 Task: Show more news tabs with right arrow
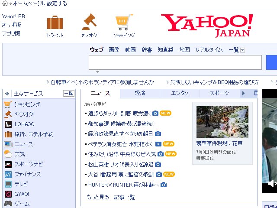[x=243, y=94]
